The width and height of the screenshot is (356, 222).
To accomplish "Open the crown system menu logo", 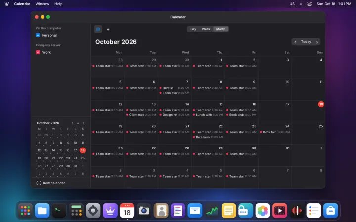I will click(7, 4).
